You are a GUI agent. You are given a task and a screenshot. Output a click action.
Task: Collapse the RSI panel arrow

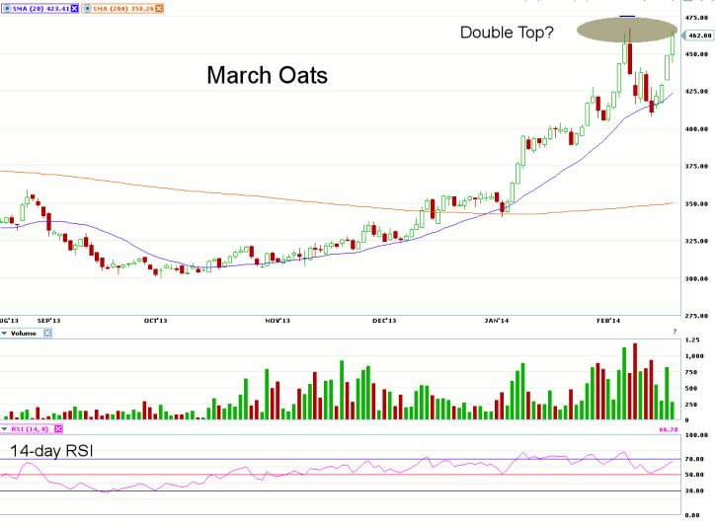pyautogui.click(x=5, y=429)
